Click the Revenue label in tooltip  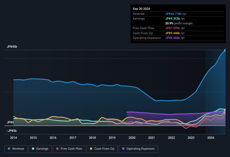[139, 14]
